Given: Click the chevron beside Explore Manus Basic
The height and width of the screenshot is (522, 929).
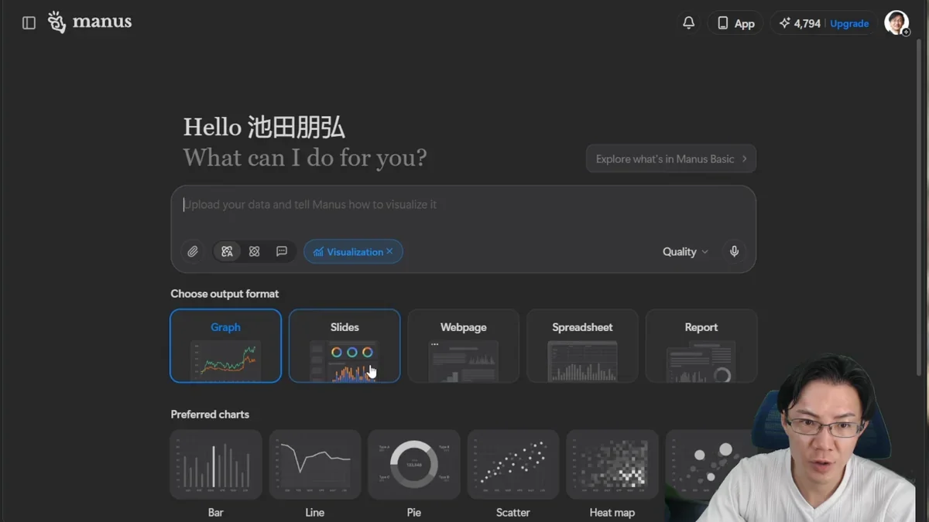Looking at the screenshot, I should [744, 159].
